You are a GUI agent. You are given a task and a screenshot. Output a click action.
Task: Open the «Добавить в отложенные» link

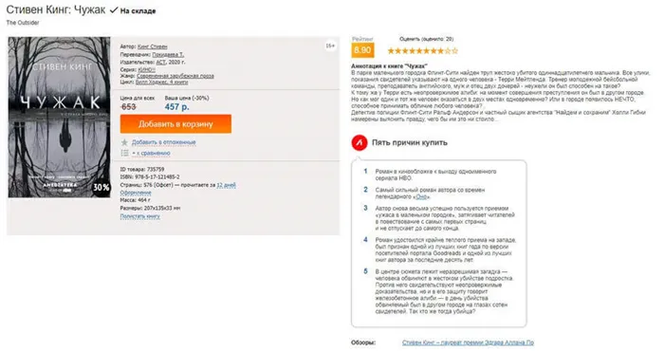pyautogui.click(x=163, y=142)
